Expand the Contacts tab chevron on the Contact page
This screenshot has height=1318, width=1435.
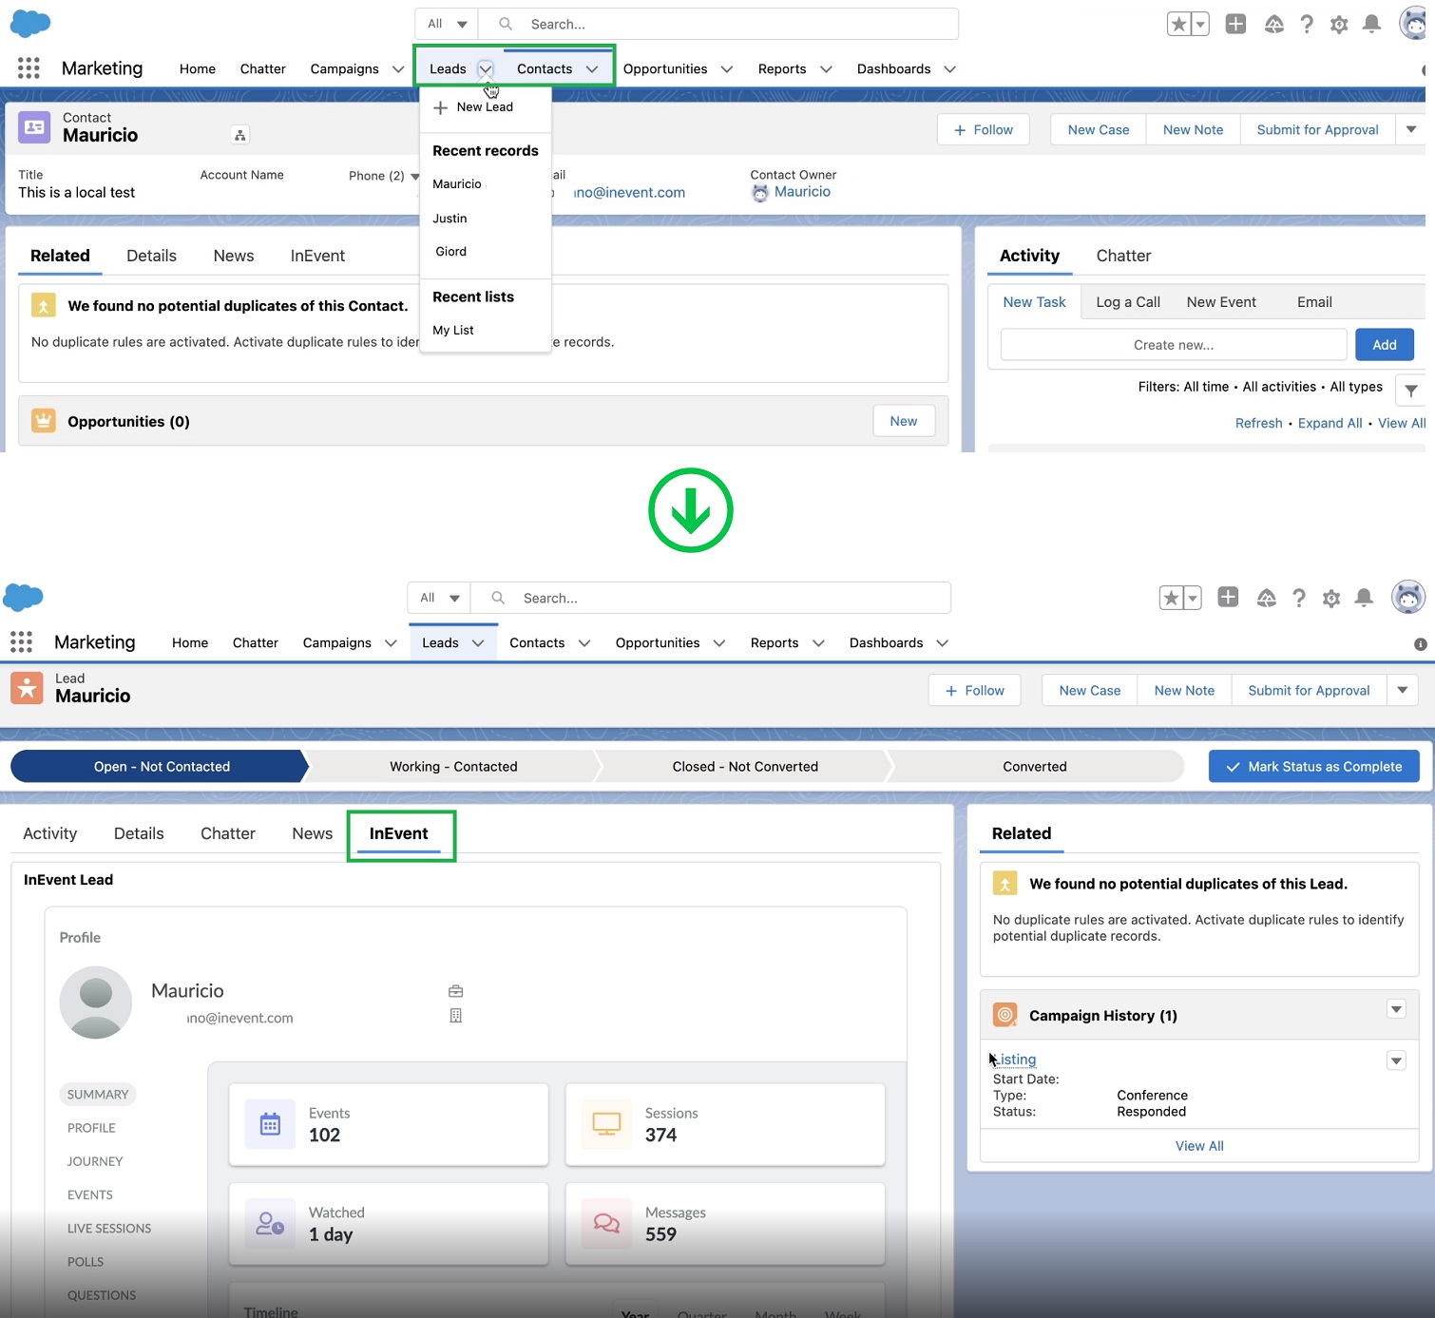[592, 68]
